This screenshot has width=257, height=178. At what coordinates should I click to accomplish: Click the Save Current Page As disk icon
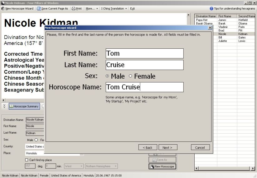pos(39,8)
